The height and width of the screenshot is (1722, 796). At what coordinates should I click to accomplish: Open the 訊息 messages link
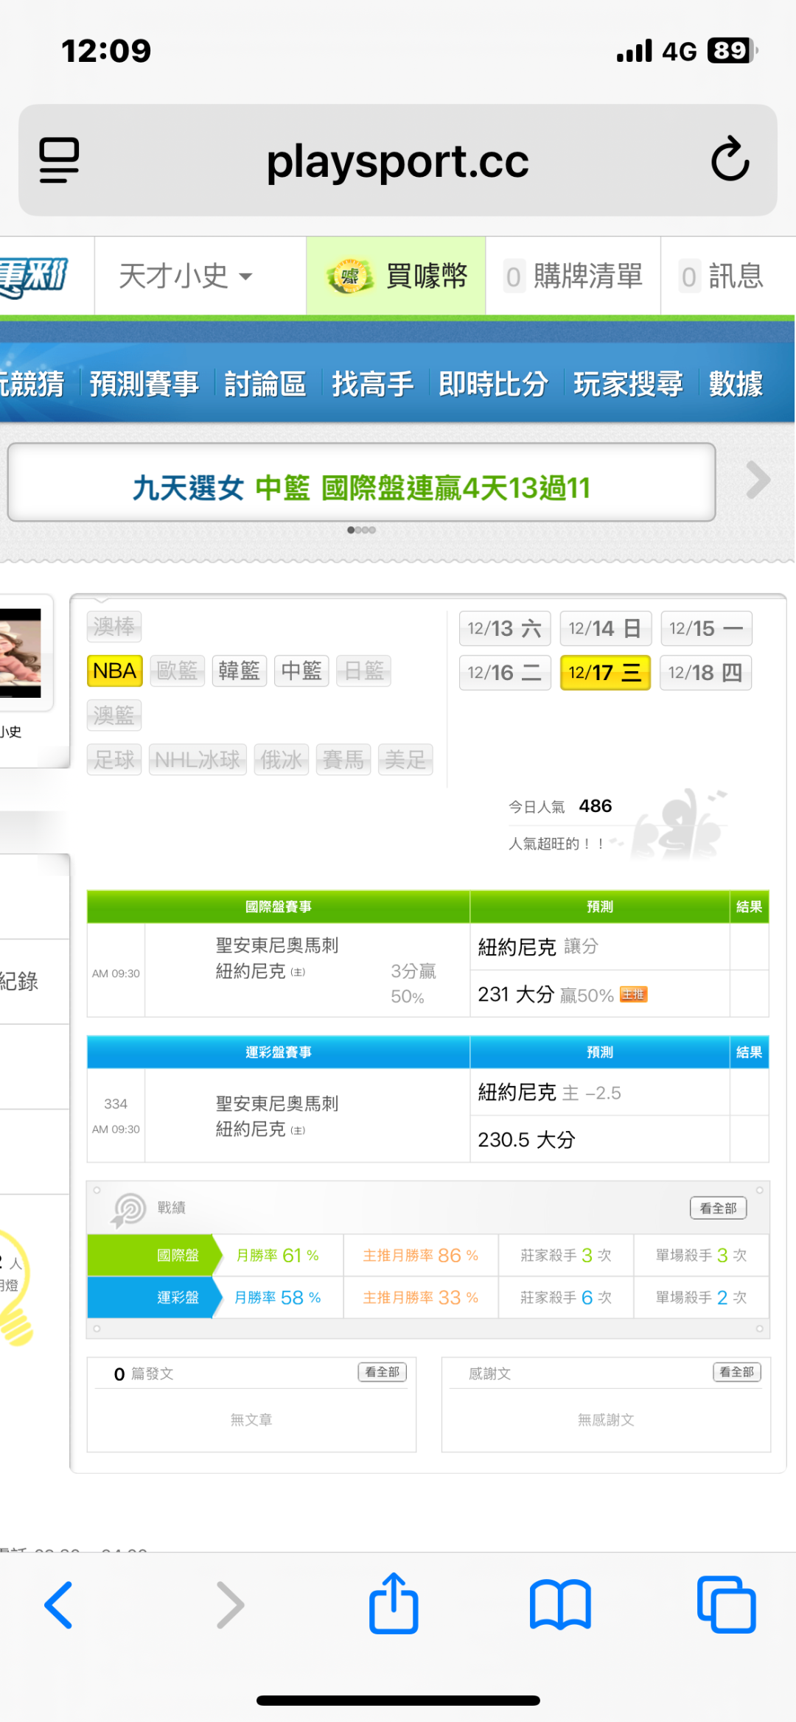coord(722,276)
